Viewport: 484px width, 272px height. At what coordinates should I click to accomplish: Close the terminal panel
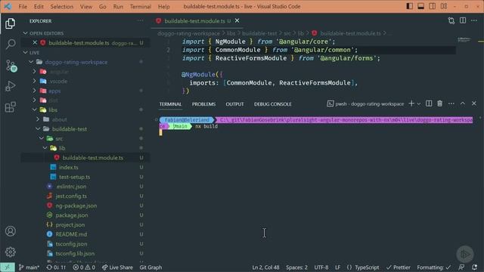pos(474,104)
